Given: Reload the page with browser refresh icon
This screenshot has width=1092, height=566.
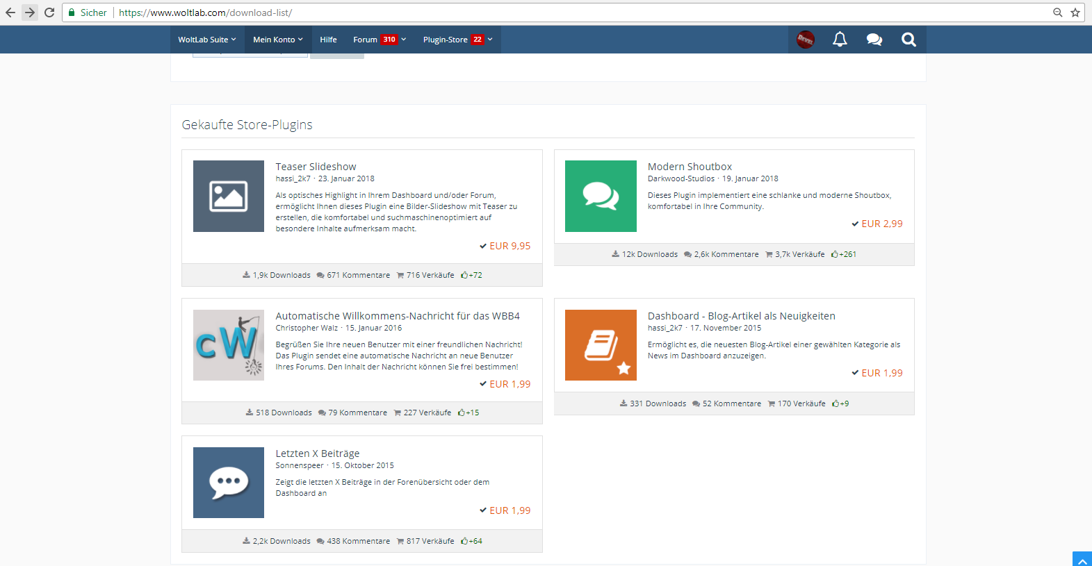Looking at the screenshot, I should [49, 13].
